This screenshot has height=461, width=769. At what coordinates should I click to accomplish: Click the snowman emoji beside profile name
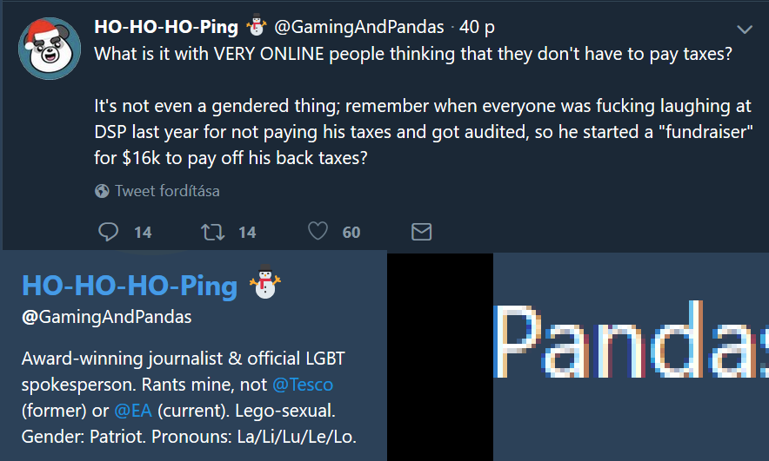(264, 281)
